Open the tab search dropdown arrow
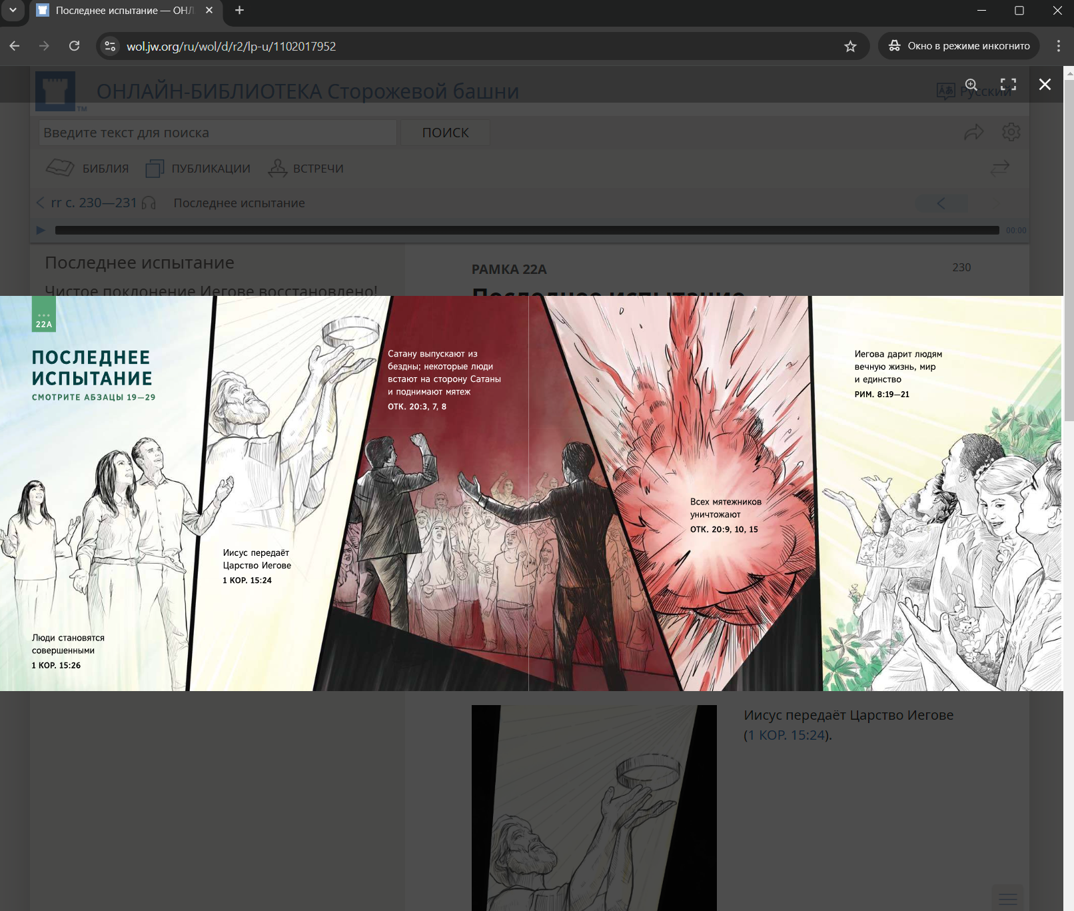This screenshot has height=911, width=1074. (13, 10)
